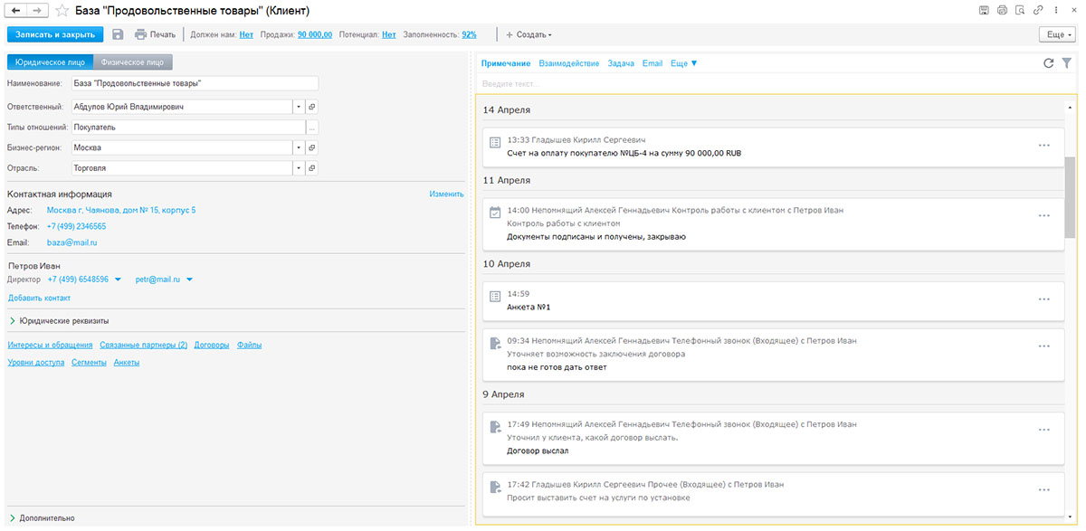Screen dimensions: 1086x531
Task: Click the Добавить контакт link
Action: click(39, 298)
